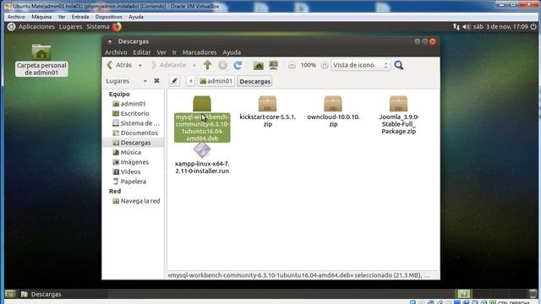The width and height of the screenshot is (541, 304).
Task: Open Computer icon in toolbar
Action: click(x=274, y=65)
